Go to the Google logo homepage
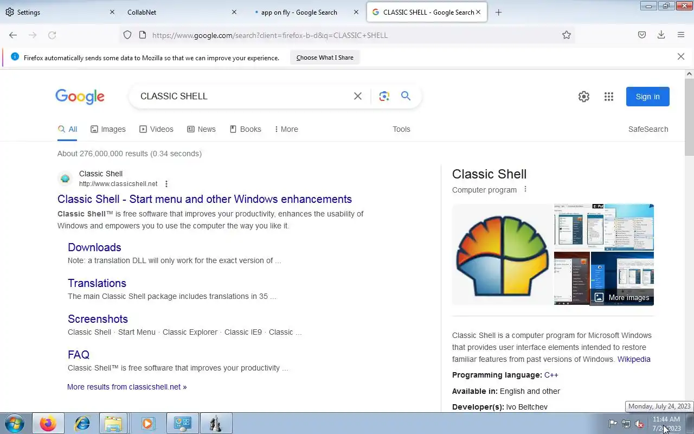The width and height of the screenshot is (694, 434). [80, 97]
